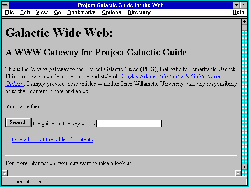Image resolution: width=249 pixels, height=187 pixels.
Task: Open the View menu
Action: 42,12
